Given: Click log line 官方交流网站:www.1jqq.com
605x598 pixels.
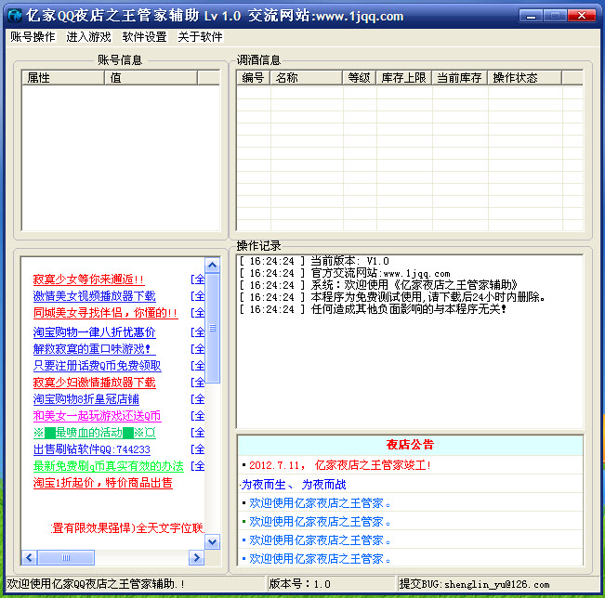Looking at the screenshot, I should pyautogui.click(x=344, y=273).
